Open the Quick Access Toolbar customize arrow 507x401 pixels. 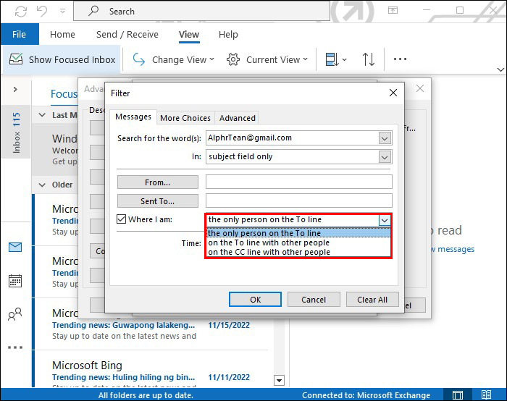coord(62,12)
